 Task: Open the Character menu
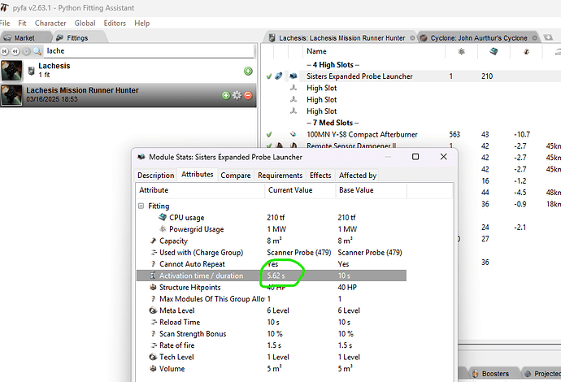(50, 24)
